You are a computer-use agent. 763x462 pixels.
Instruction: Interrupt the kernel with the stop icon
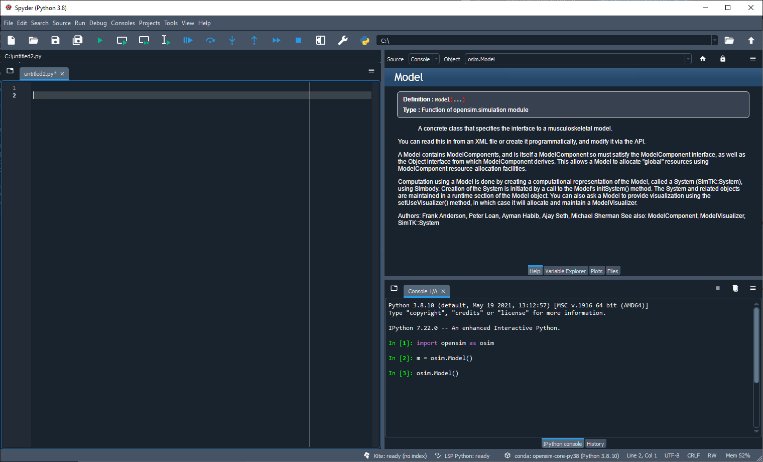(x=717, y=288)
